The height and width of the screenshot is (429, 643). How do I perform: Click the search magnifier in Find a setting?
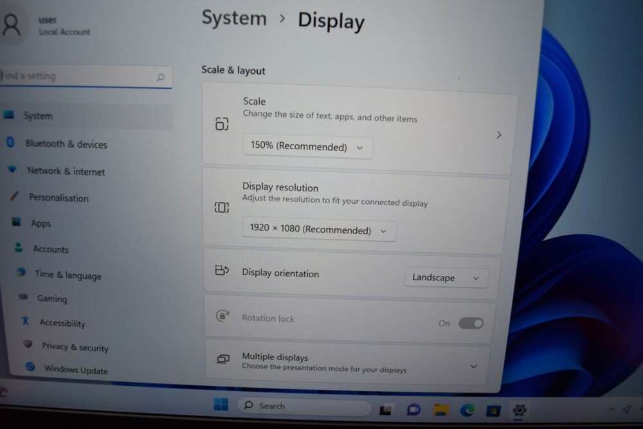tap(160, 77)
